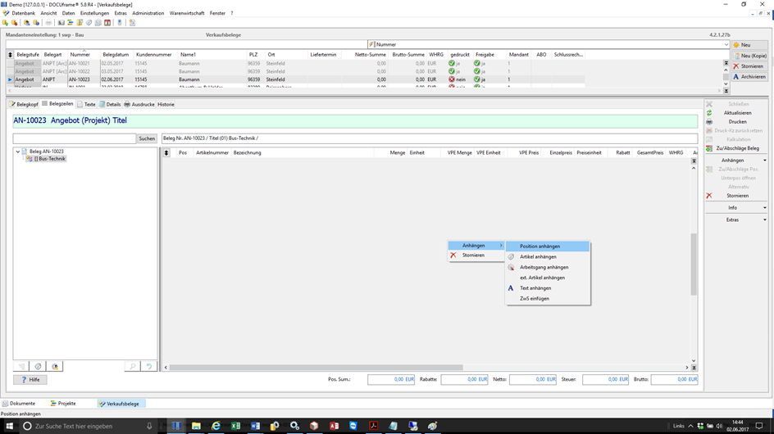Click the Neu button
Image resolution: width=774 pixels, height=434 pixels.
point(749,45)
